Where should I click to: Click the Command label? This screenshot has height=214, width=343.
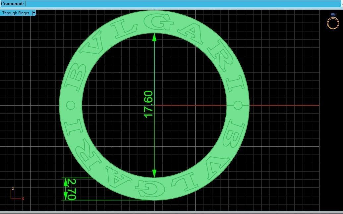pos(12,4)
